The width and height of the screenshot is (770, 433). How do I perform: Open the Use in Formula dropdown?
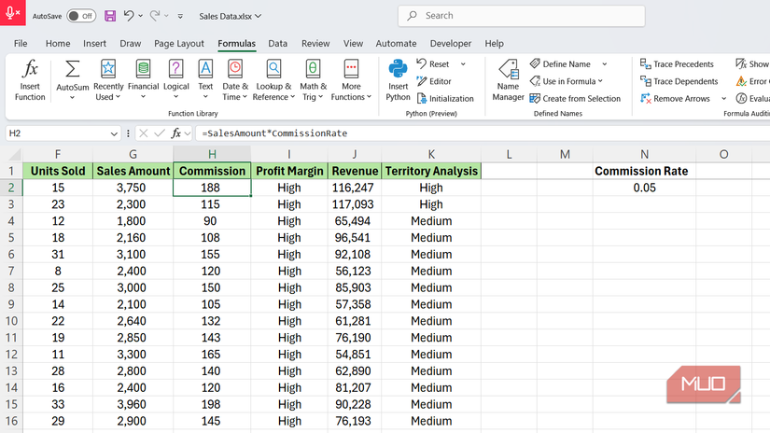[x=567, y=81]
